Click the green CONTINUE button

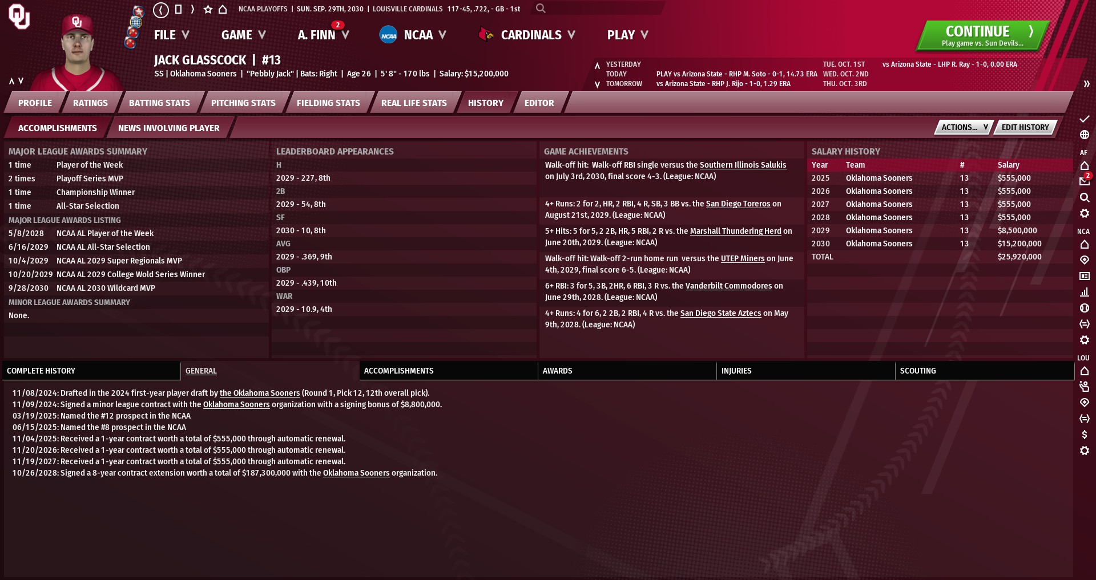click(x=982, y=35)
